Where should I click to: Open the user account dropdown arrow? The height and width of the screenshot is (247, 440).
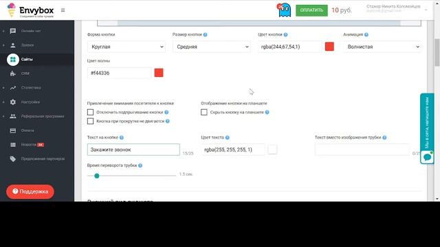tap(426, 10)
